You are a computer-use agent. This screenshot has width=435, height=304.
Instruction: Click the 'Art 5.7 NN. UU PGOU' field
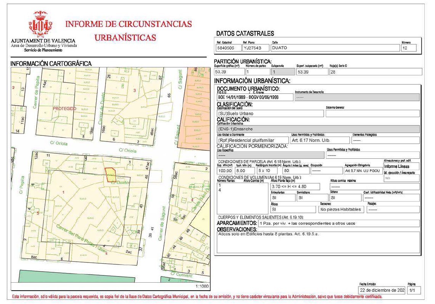pyautogui.click(x=363, y=170)
